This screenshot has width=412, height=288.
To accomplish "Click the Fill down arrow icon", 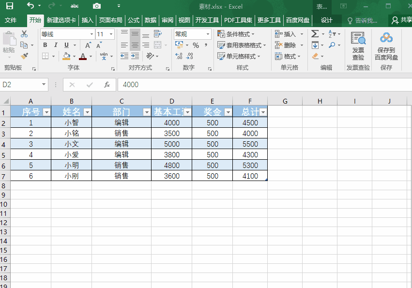I will (315, 45).
